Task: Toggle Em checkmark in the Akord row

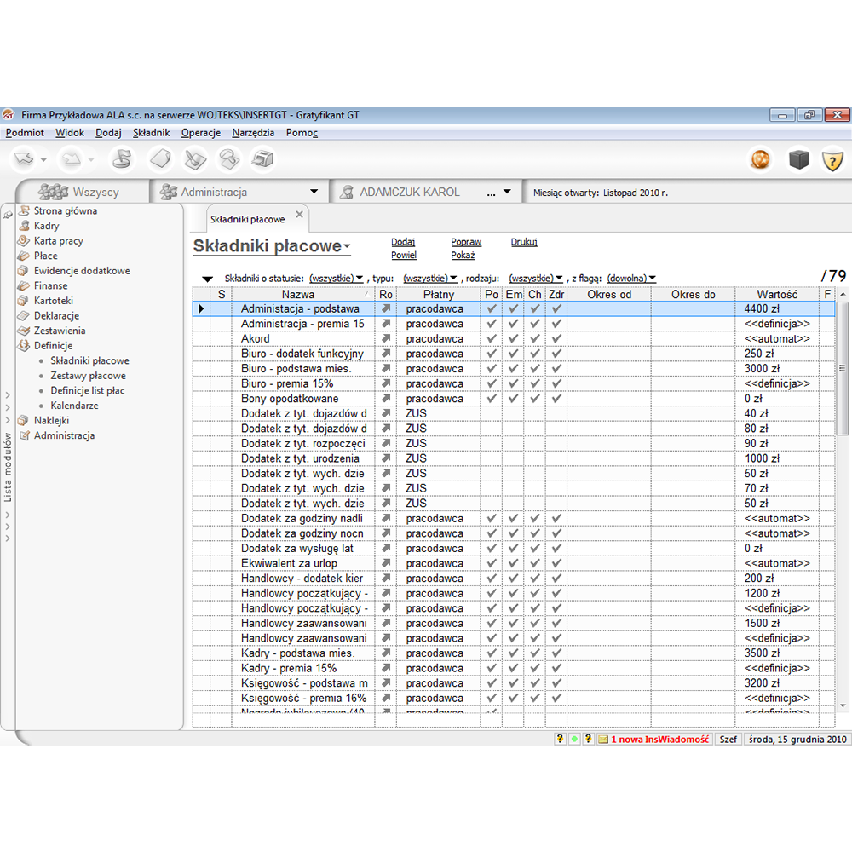Action: pyautogui.click(x=513, y=339)
